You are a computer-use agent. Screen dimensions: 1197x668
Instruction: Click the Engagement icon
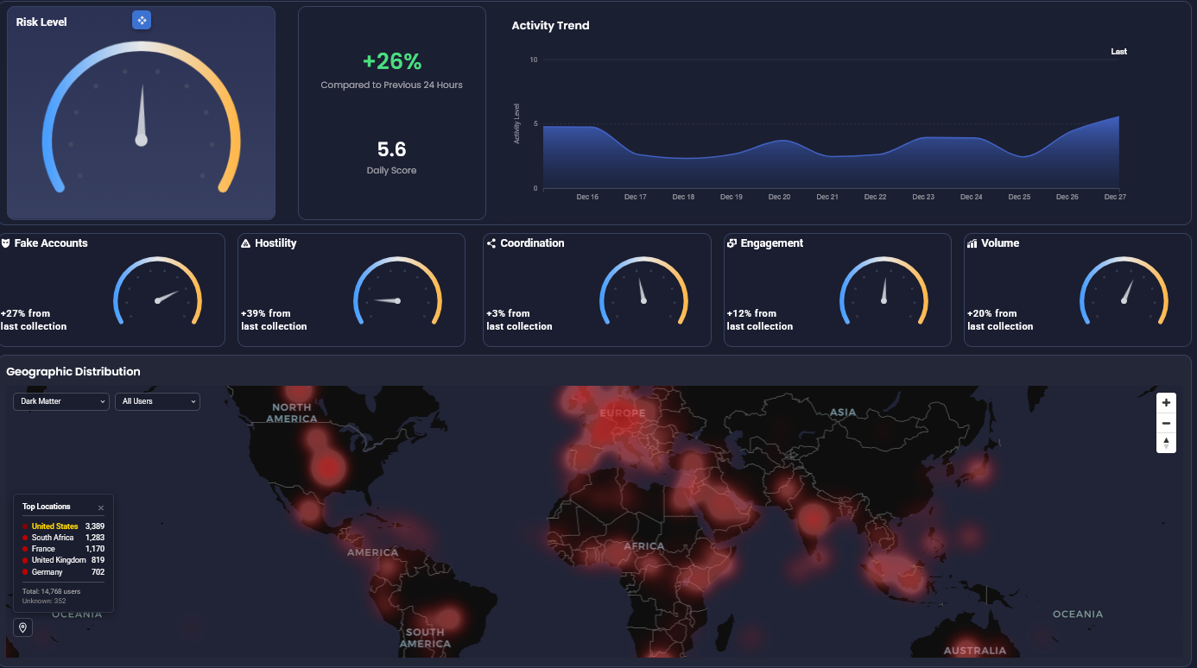coord(731,243)
